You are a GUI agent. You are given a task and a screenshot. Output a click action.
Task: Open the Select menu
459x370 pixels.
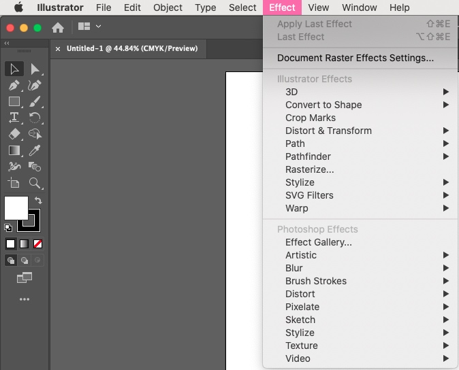242,7
